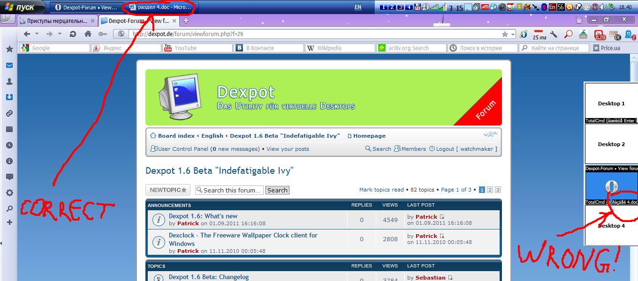Open the Dexpot 1.6: What's new topic
The height and width of the screenshot is (281, 638).
tap(203, 216)
